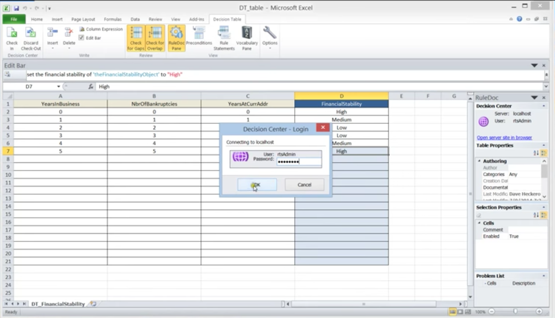Close the RuleDoc pane
This screenshot has height=318, width=555.
click(544, 98)
